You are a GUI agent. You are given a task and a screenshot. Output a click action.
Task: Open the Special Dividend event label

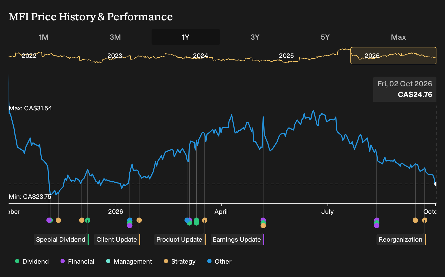[61, 239]
